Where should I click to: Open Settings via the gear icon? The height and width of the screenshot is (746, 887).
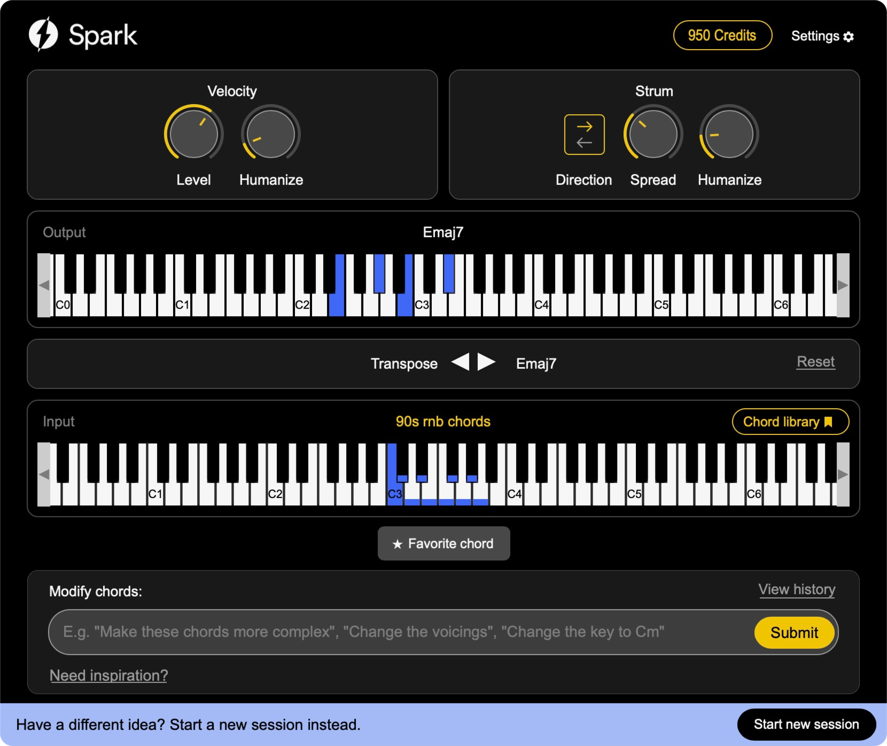tap(848, 37)
